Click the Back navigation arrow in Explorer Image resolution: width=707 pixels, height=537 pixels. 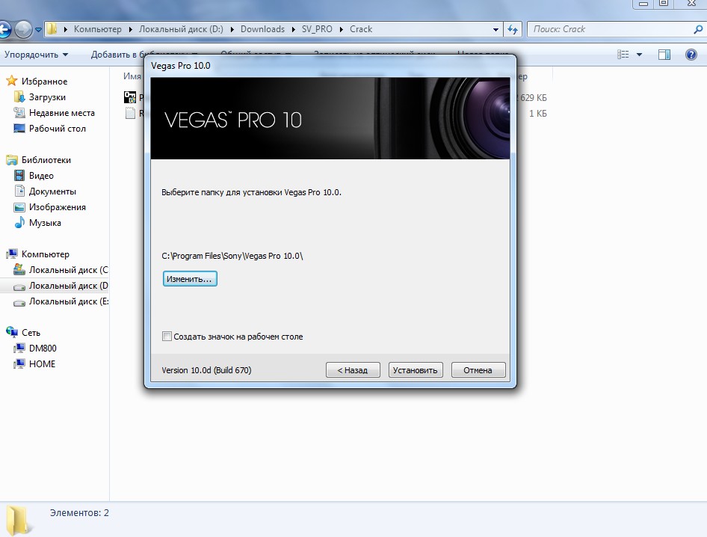(x=4, y=30)
